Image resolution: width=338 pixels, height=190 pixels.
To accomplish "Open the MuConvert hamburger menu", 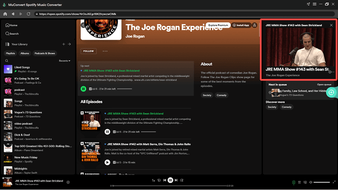I will click(x=314, y=4).
